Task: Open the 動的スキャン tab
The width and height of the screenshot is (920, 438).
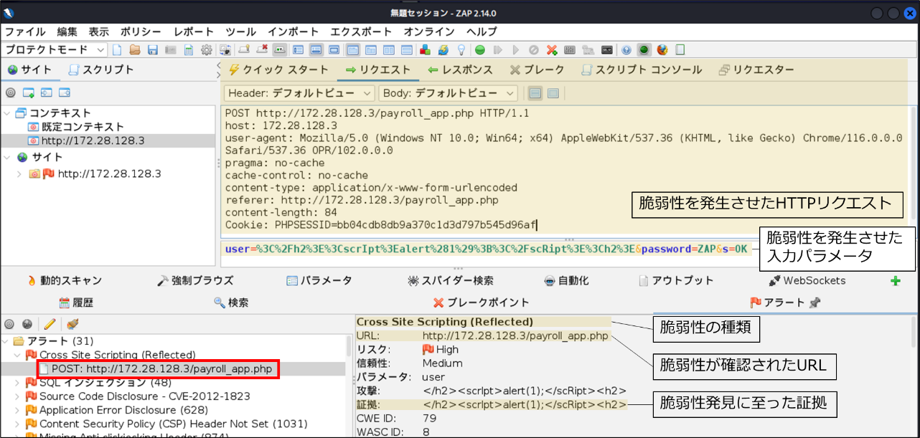Action: [x=65, y=281]
